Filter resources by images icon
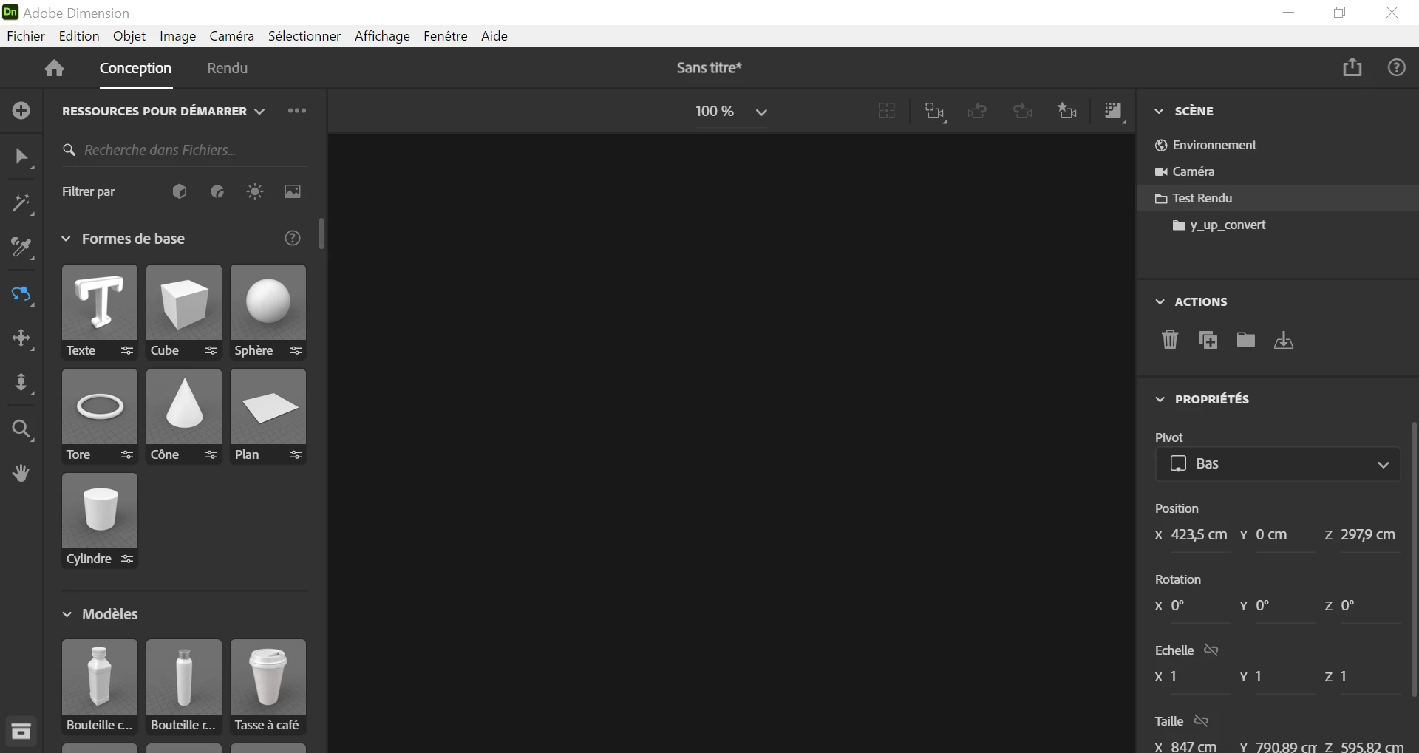1419x753 pixels. coord(293,191)
